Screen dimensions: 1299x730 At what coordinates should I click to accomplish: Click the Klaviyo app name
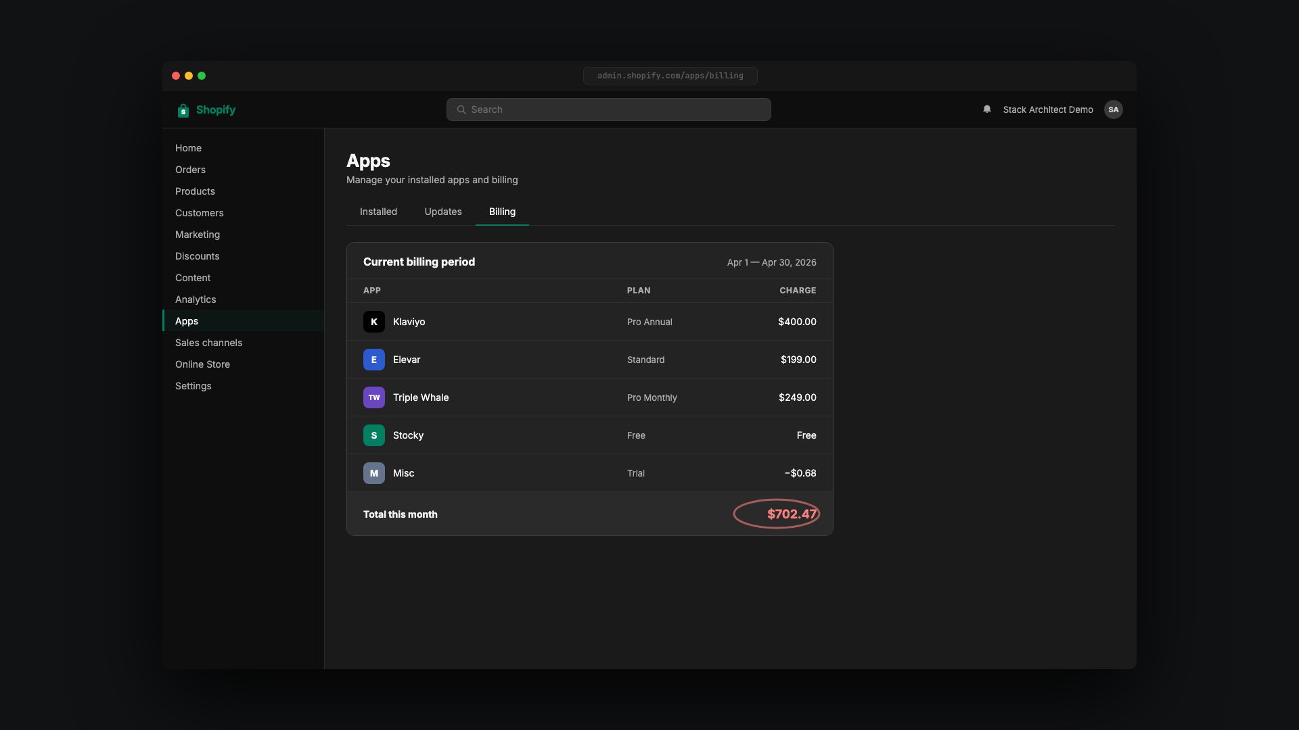point(409,322)
